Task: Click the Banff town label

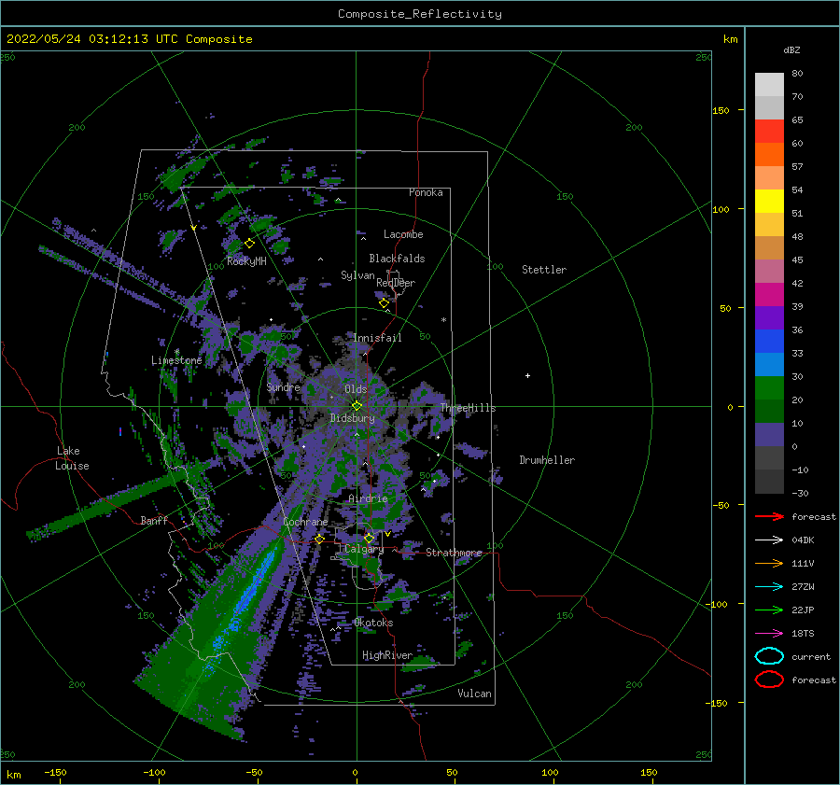Action: point(154,521)
